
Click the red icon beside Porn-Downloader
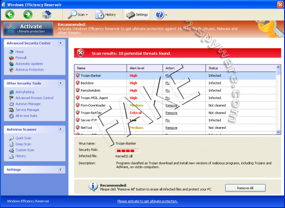tap(77, 105)
